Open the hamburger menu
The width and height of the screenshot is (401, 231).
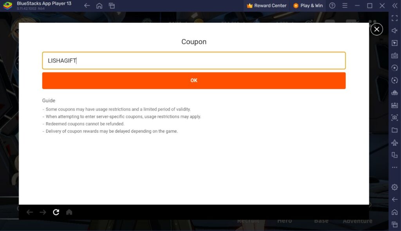pos(345,5)
